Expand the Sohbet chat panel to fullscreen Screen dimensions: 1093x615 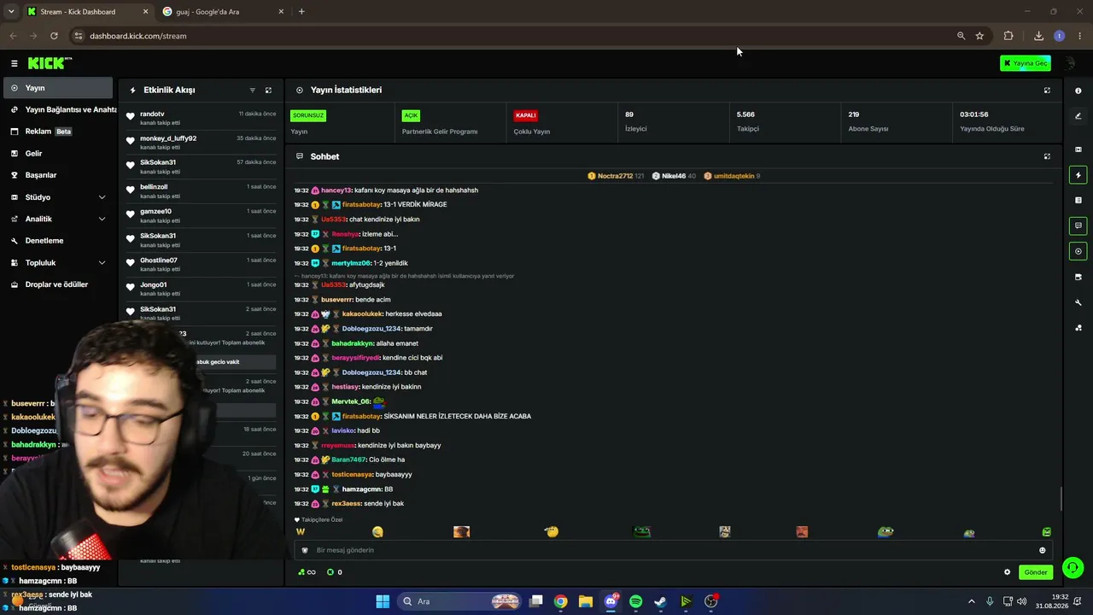1047,156
